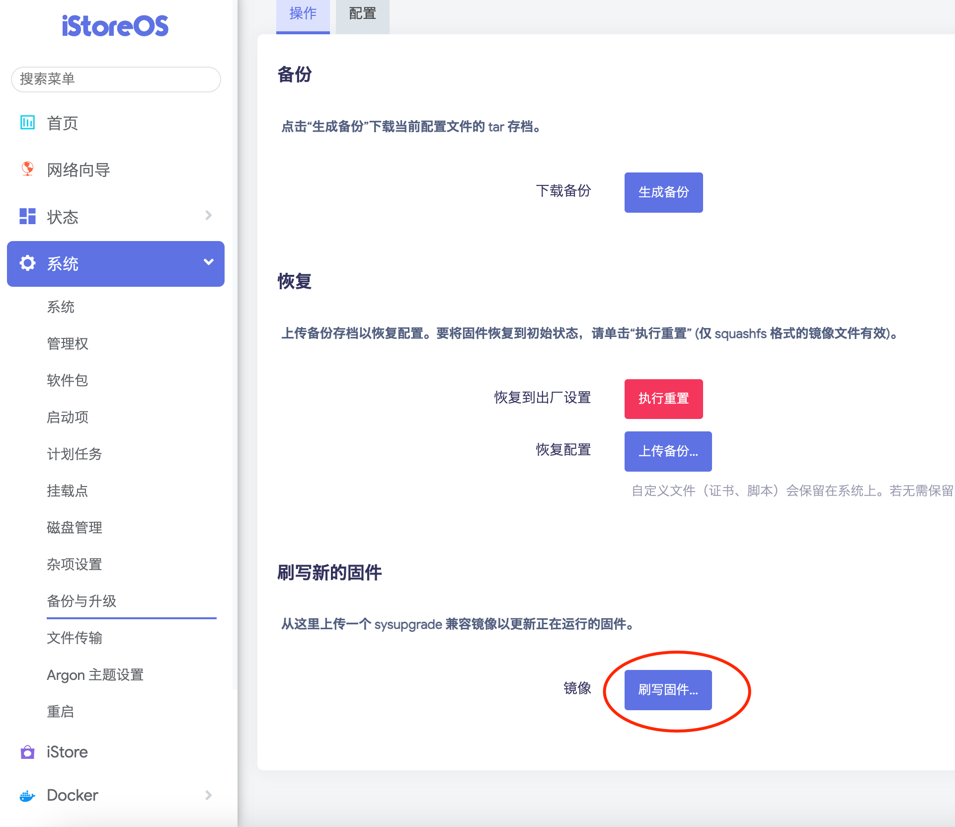The height and width of the screenshot is (827, 955).
Task: Click the globe icon for 网络向导
Action: (x=27, y=169)
